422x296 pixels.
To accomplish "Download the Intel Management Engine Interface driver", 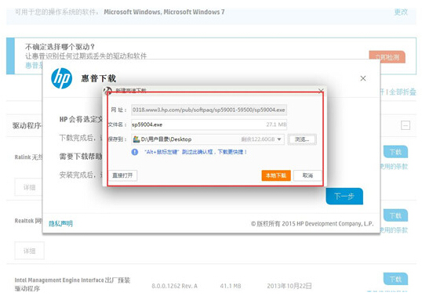I will coord(395,279).
